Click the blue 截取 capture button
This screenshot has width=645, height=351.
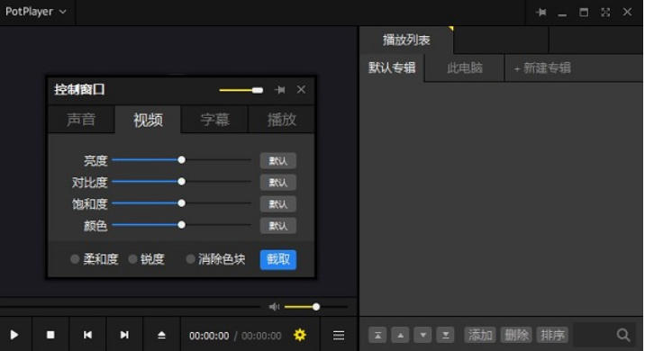278,259
